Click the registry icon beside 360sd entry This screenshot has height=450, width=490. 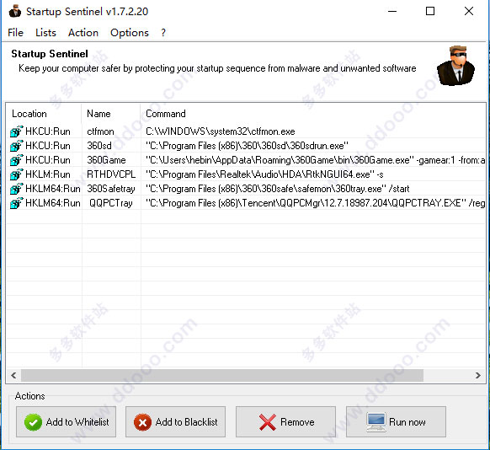[x=17, y=146]
